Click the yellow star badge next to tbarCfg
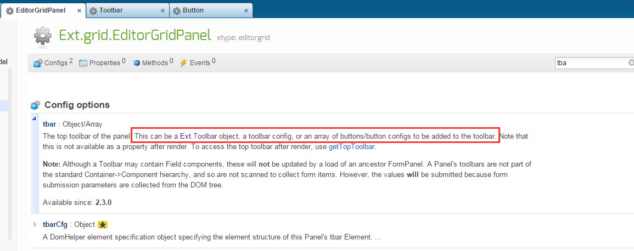 (103, 224)
